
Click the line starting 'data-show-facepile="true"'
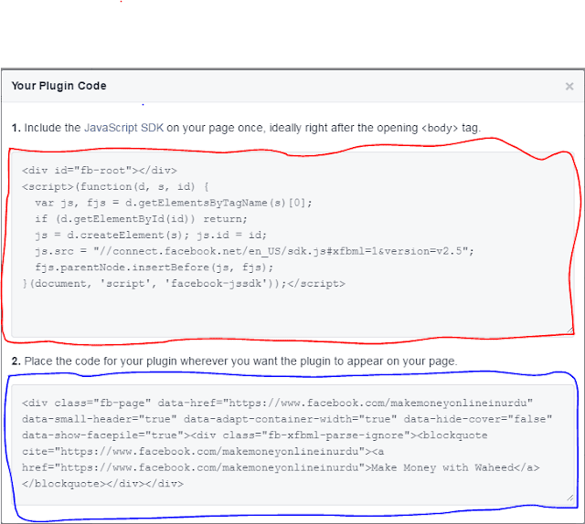254,435
